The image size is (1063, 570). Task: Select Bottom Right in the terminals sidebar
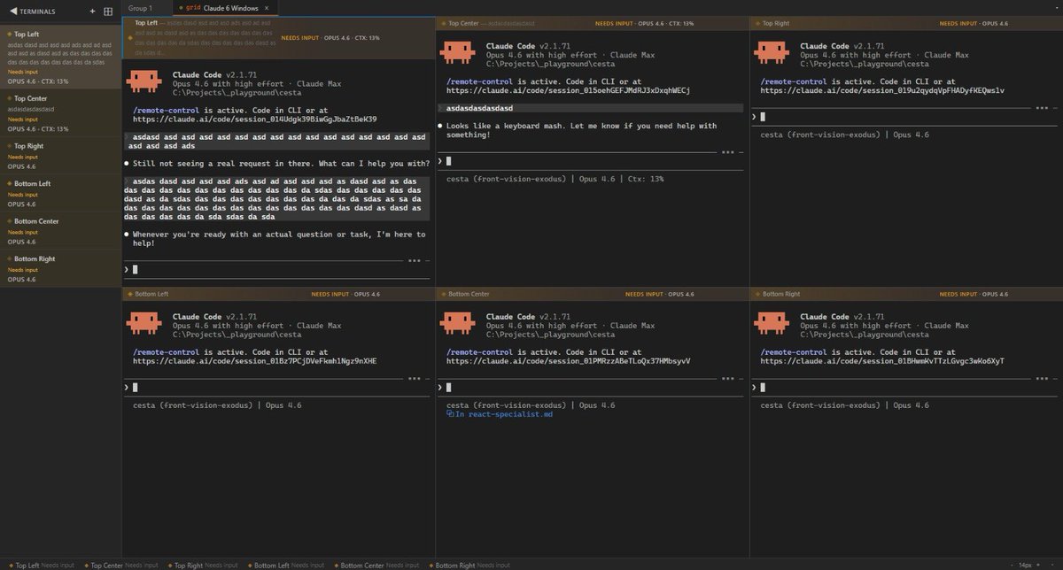60,268
